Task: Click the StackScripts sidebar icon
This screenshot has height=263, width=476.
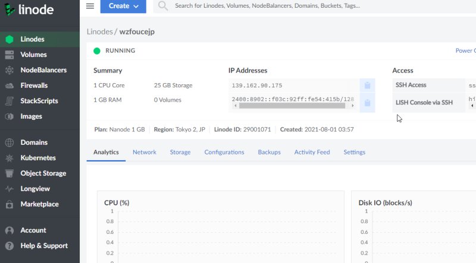Action: coord(10,101)
